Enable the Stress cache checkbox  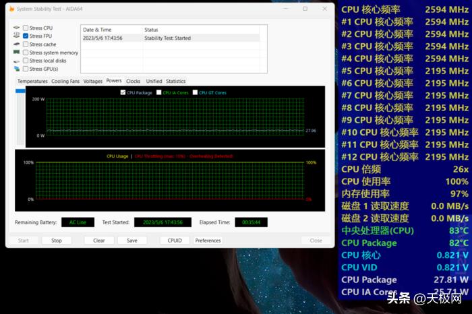26,44
